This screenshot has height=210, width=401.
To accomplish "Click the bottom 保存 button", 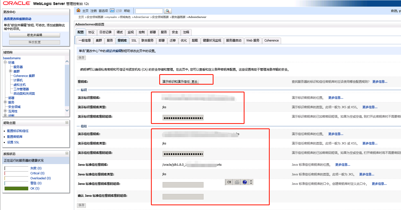I will click(81, 206).
